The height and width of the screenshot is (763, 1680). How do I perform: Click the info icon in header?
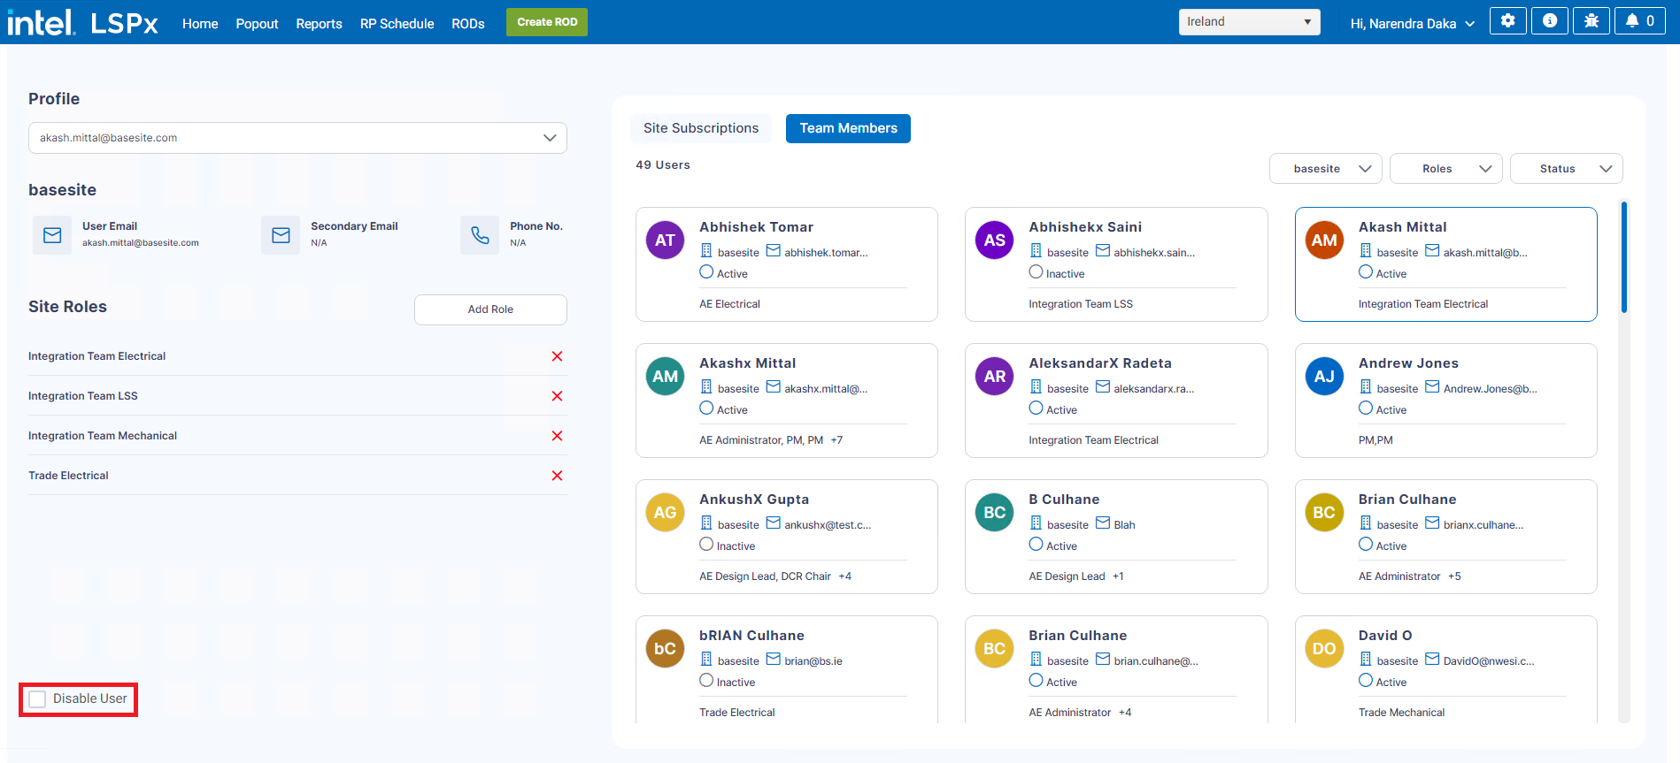click(x=1549, y=21)
